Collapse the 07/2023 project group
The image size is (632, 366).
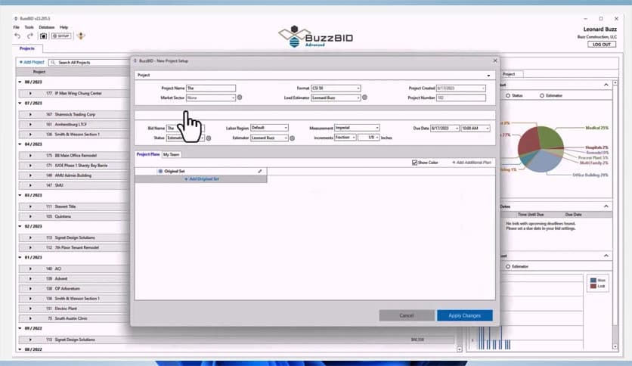click(20, 103)
